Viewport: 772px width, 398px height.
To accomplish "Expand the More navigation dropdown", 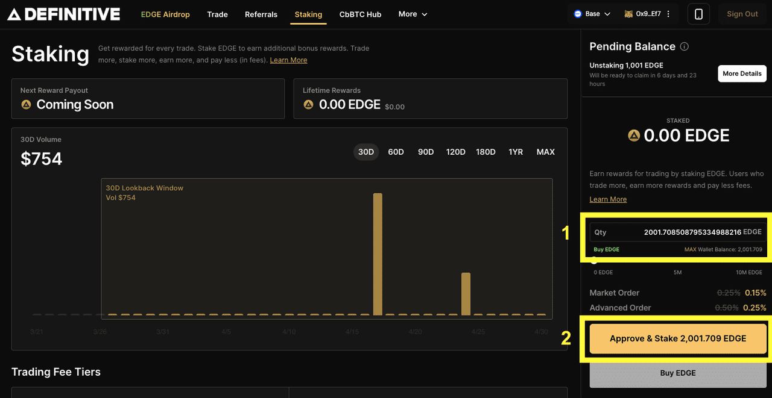I will tap(413, 14).
